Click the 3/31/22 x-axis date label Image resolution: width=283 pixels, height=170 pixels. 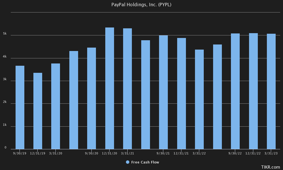[199, 153]
